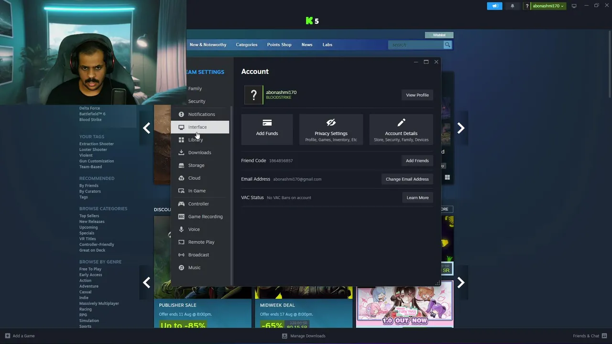612x344 pixels.
Task: Click the Storage drive icon
Action: tap(181, 165)
